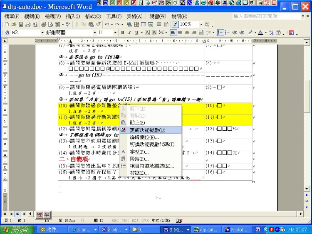
Task: Toggle Bold formatting
Action: 123,32
